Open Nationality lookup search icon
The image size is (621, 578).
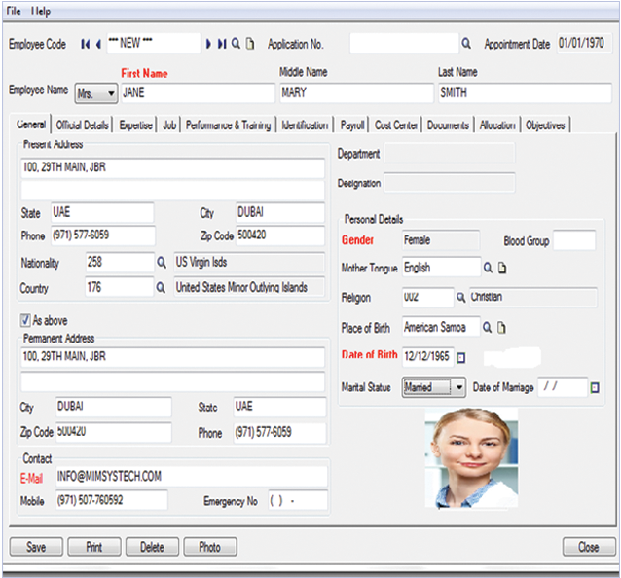coord(162,263)
